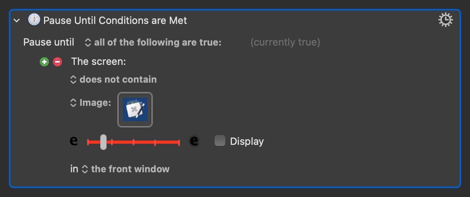Viewport: 470px width, 197px height.
Task: Enable the Display checkbox
Action: pos(220,141)
